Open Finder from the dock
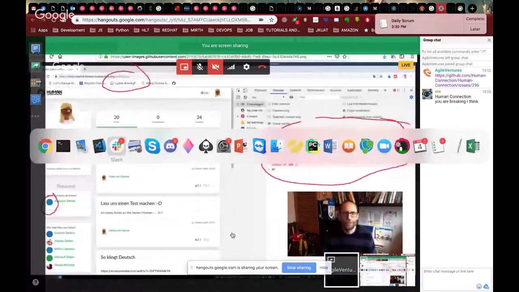 click(277, 146)
